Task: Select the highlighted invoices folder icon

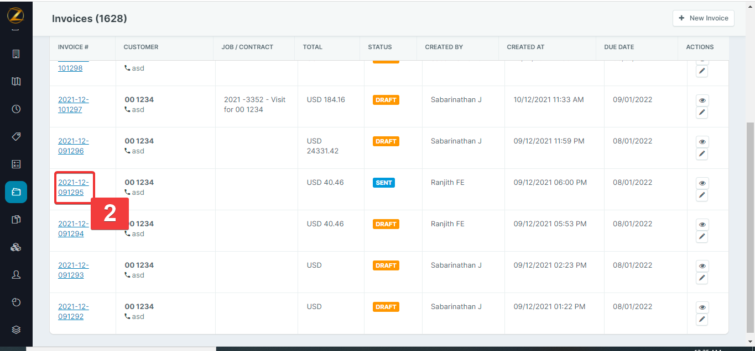Action: click(x=15, y=192)
